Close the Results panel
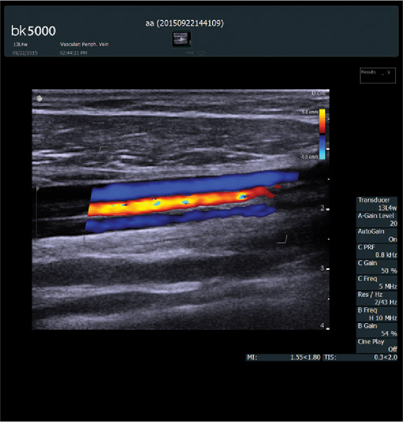The width and height of the screenshot is (403, 422). click(x=389, y=73)
